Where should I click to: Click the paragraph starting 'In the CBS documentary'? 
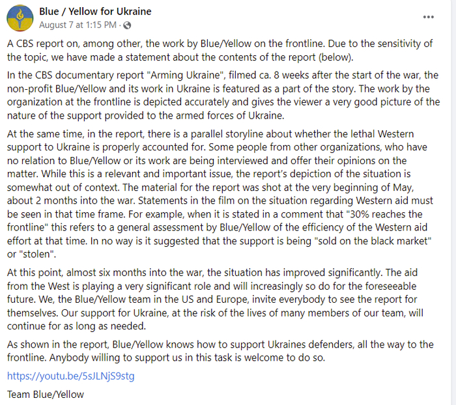click(221, 95)
